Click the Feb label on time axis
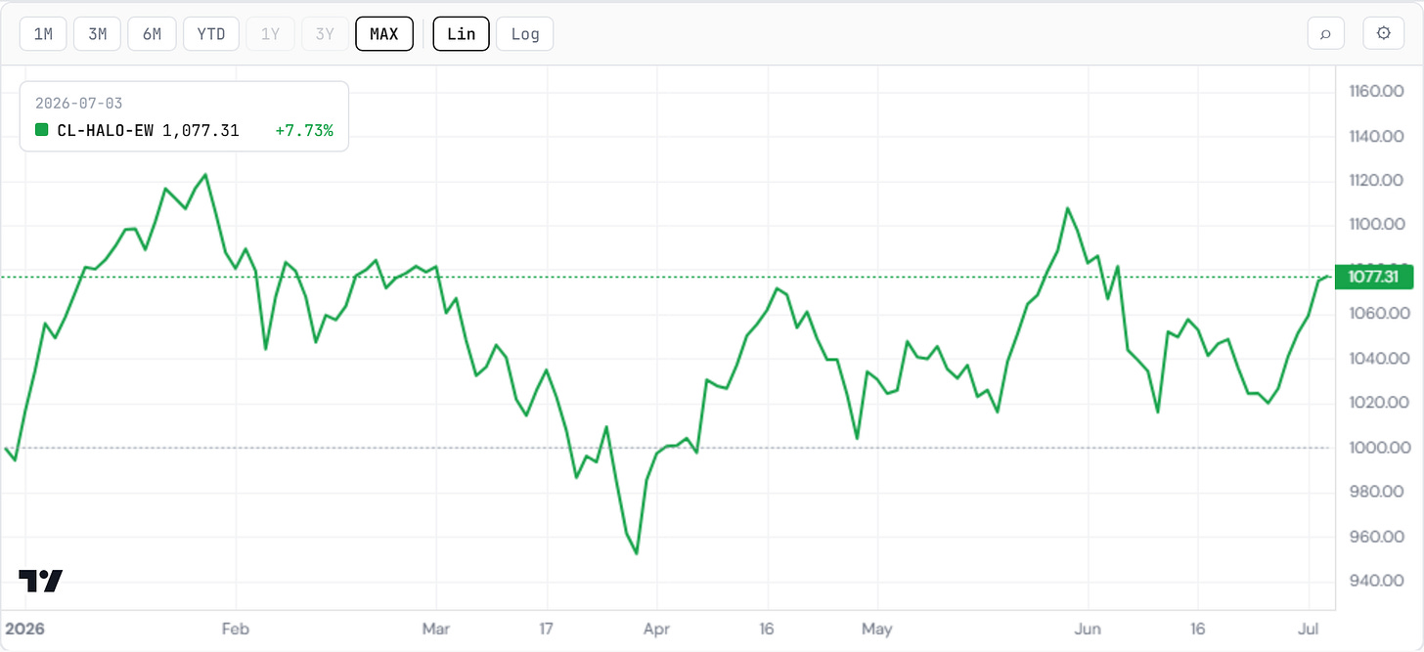The height and width of the screenshot is (652, 1424). (237, 631)
